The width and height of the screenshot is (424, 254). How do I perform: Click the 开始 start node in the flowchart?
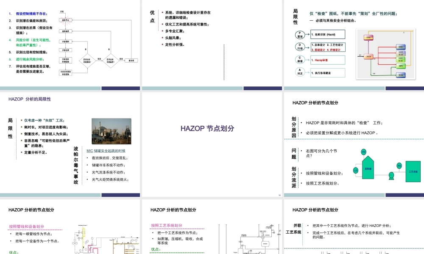pyautogui.click(x=61, y=12)
